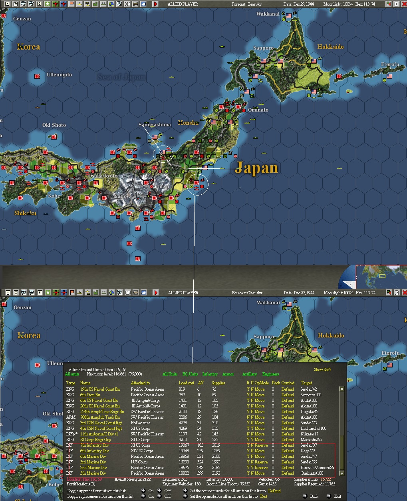The image size is (407, 501).
Task: Click the white star icon in top toolbar
Action: (x=47, y=4)
